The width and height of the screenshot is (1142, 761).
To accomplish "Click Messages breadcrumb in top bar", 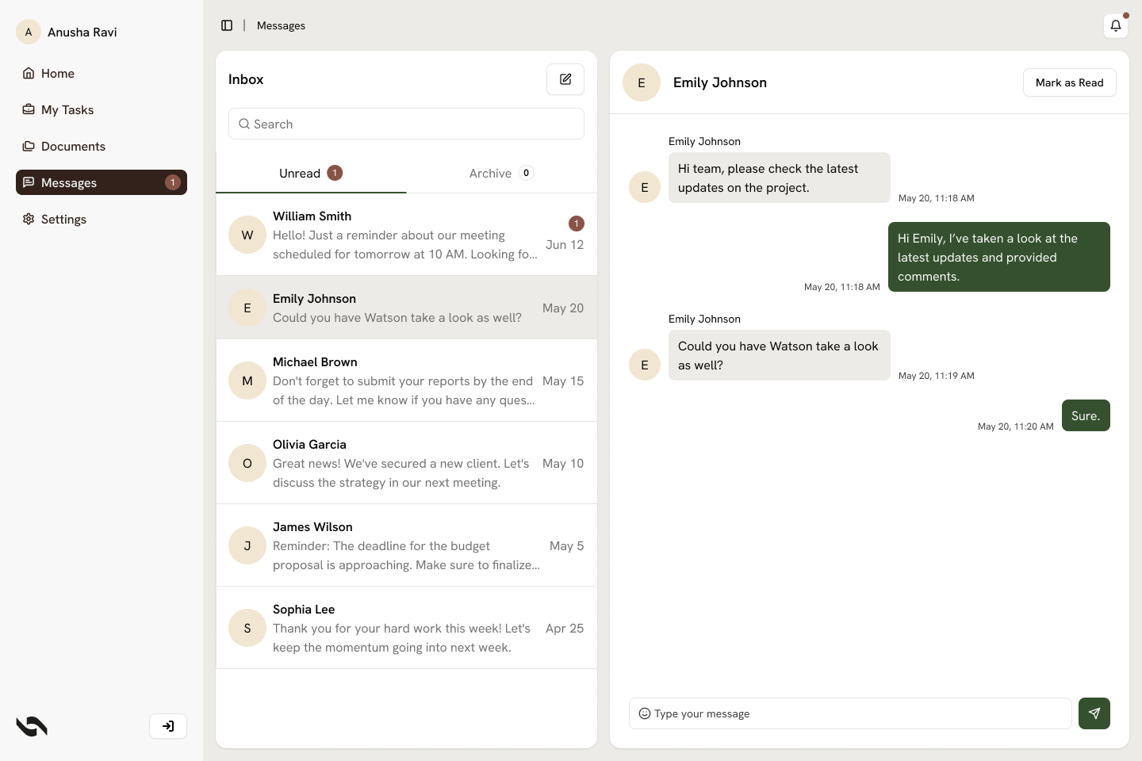I will click(x=281, y=25).
